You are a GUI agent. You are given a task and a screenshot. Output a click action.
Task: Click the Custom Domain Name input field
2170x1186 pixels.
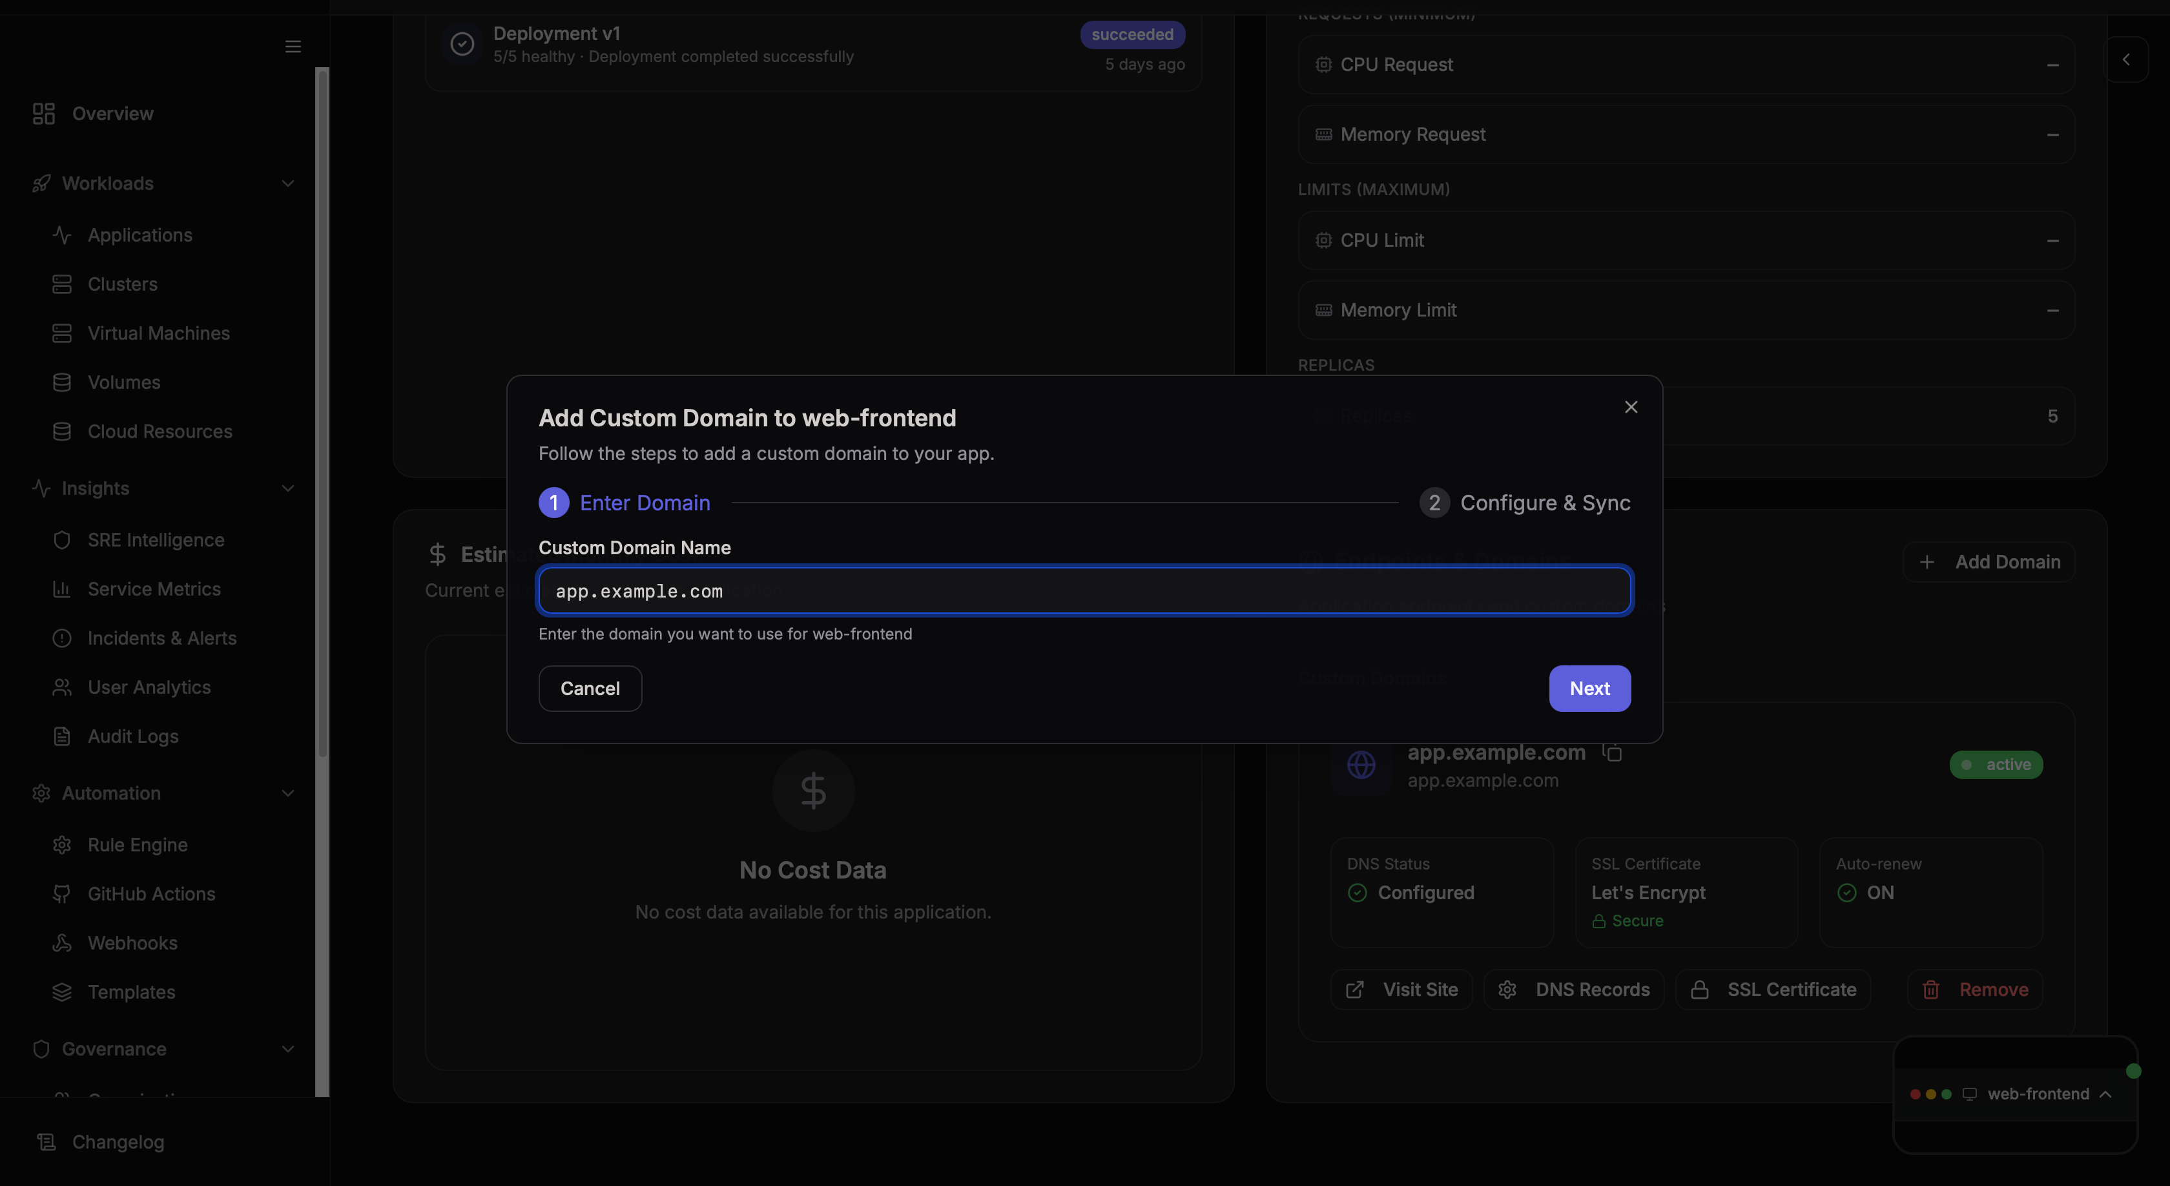pos(1084,590)
